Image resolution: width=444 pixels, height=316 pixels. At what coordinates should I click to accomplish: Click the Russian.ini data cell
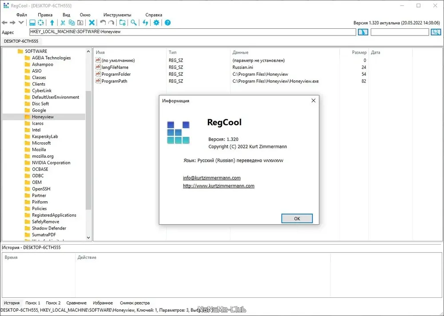point(243,67)
